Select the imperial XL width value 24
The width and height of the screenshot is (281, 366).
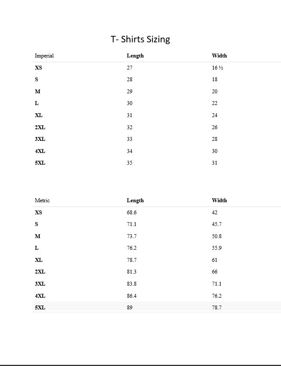point(215,115)
